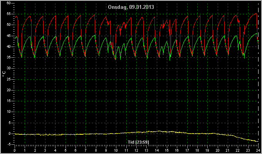The height and width of the screenshot is (154, 262).
Task: Click hour 9 tick label
Action: [x=106, y=150]
